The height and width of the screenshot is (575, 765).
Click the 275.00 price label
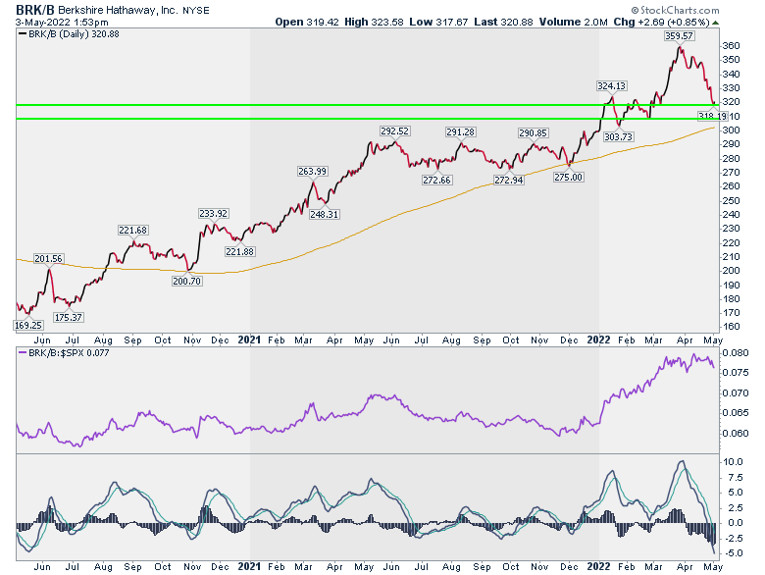pyautogui.click(x=569, y=178)
